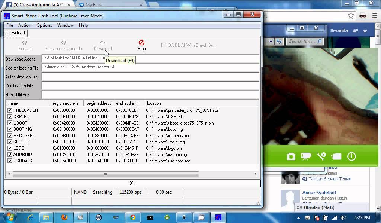Click the 6:25 PM system clock
This screenshot has width=381, height=223.
click(x=362, y=218)
